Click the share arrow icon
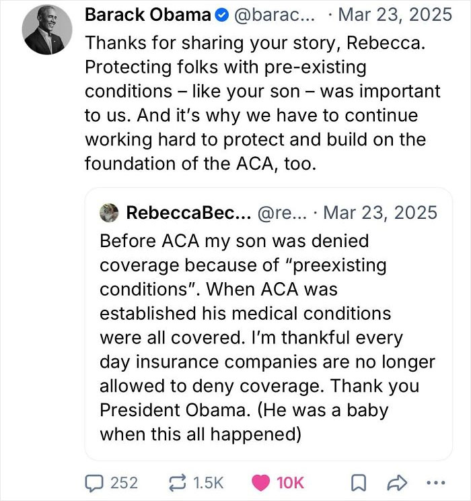 pyautogui.click(x=397, y=483)
